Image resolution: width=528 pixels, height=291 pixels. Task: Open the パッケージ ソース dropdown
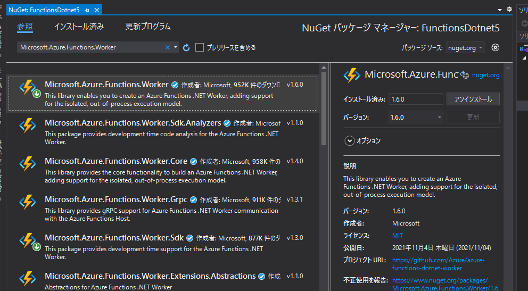pyautogui.click(x=465, y=48)
